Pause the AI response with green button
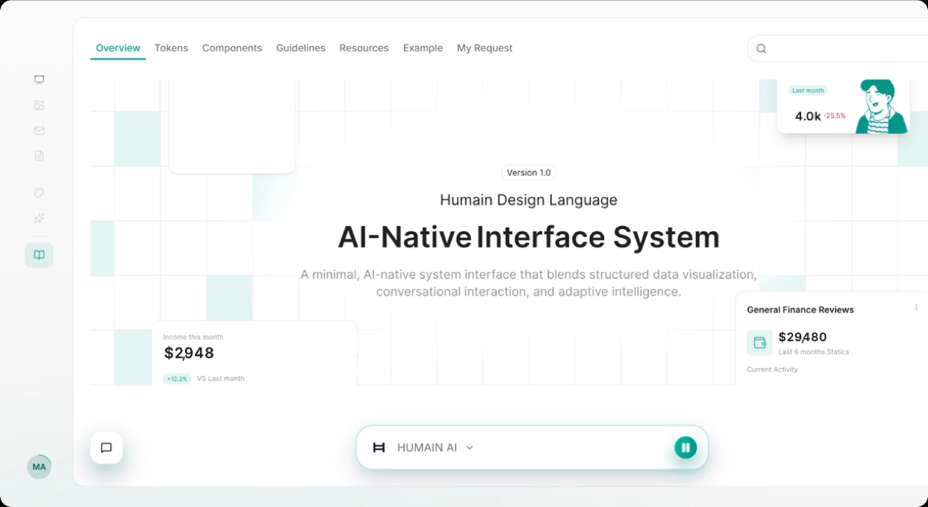This screenshot has width=928, height=507. [685, 448]
